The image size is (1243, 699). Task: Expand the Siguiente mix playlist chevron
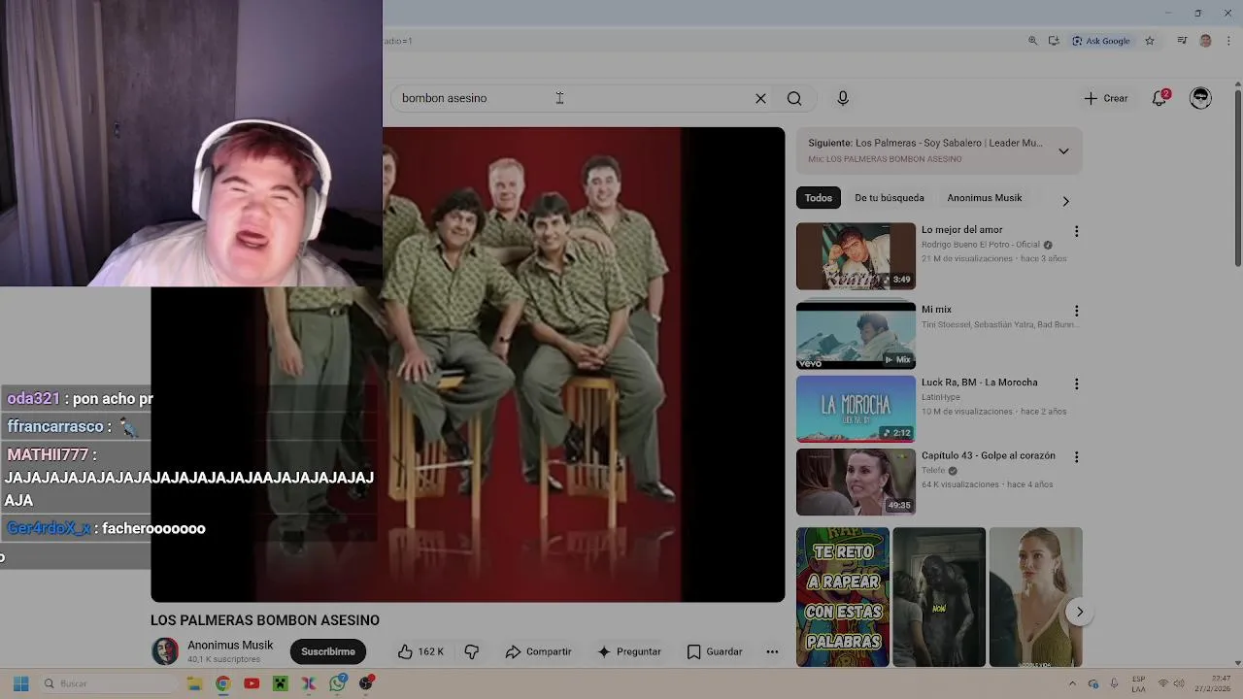pyautogui.click(x=1063, y=151)
